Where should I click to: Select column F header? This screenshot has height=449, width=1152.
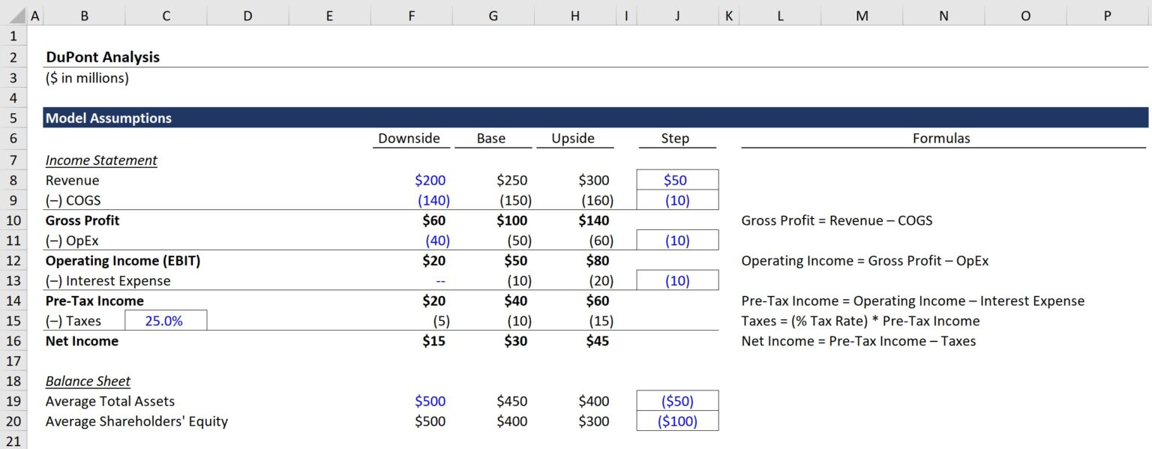[411, 15]
